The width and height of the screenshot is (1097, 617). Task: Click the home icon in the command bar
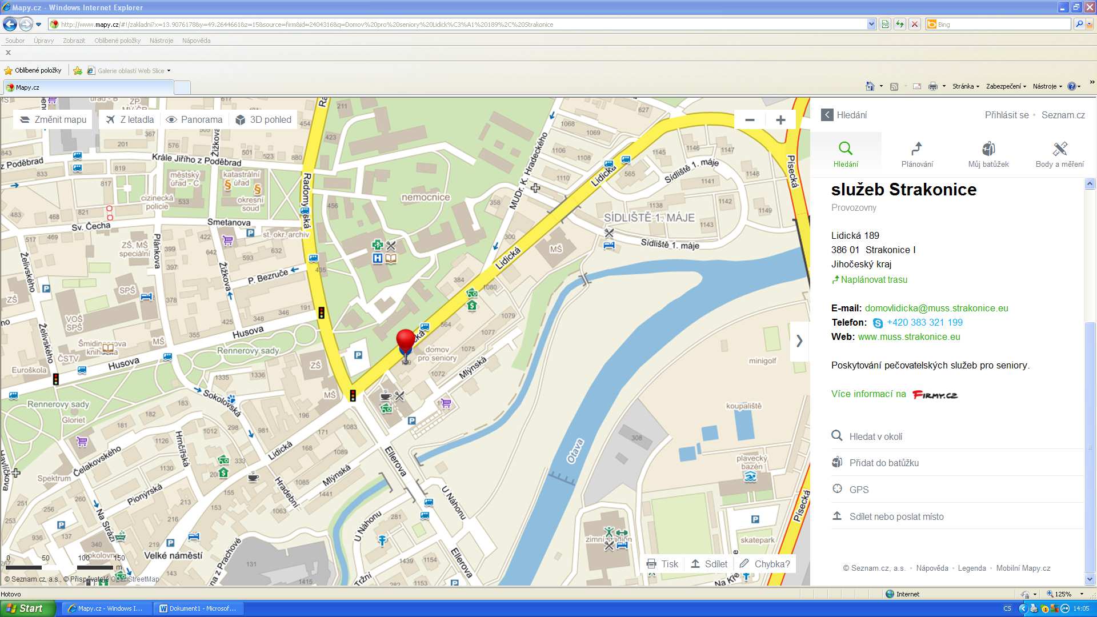(870, 86)
